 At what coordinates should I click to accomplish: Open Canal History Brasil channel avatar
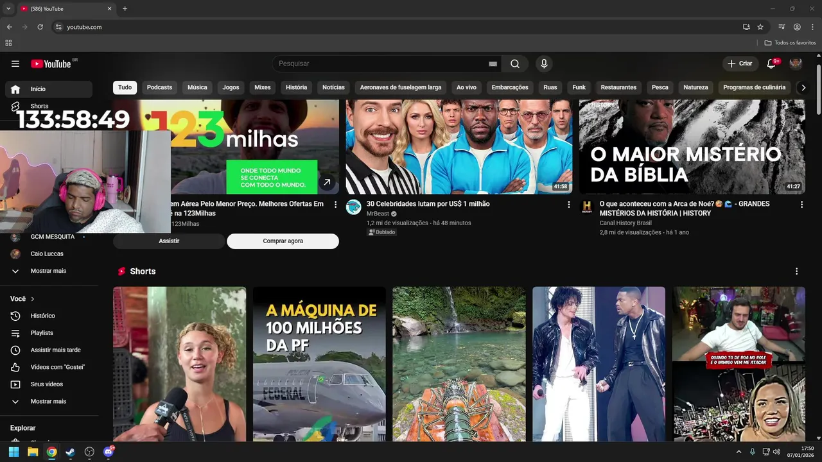pos(586,207)
